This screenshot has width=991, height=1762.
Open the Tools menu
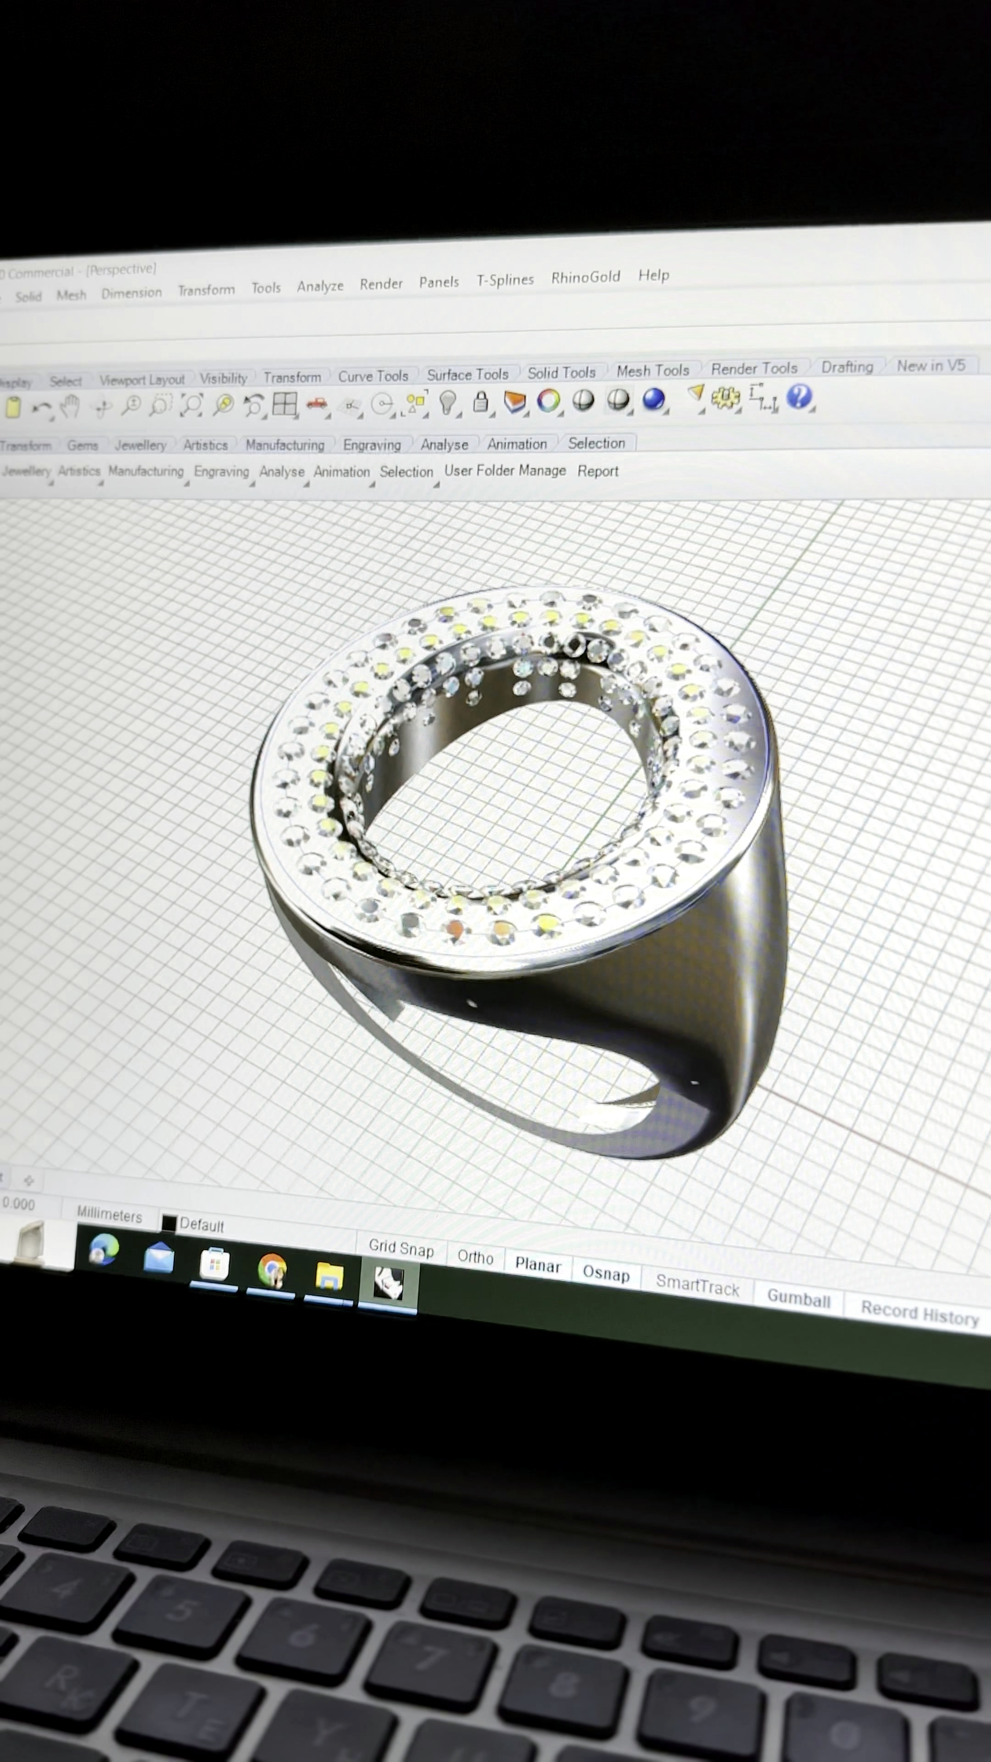[265, 288]
